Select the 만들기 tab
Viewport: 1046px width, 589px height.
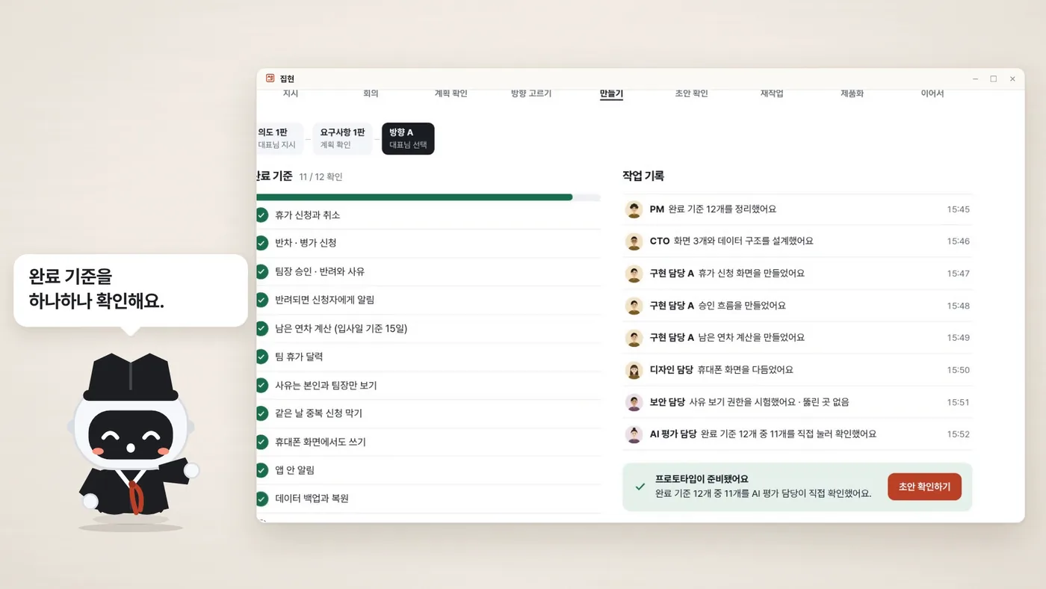[611, 93]
